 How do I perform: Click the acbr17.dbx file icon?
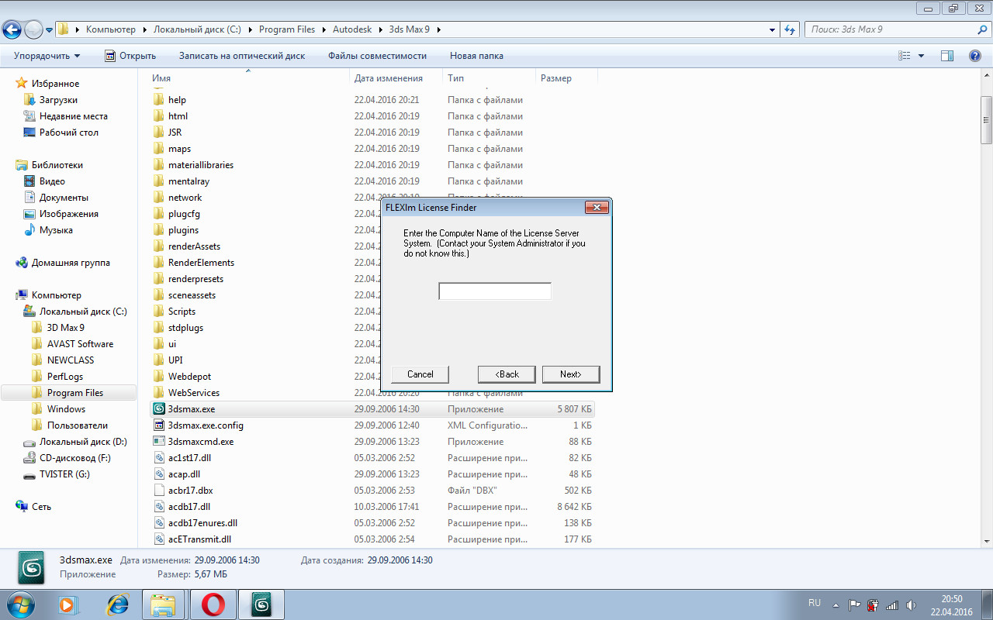(x=159, y=491)
